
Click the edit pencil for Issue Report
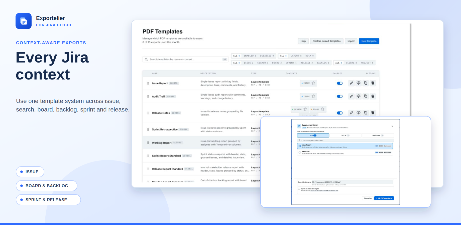pyautogui.click(x=352, y=83)
